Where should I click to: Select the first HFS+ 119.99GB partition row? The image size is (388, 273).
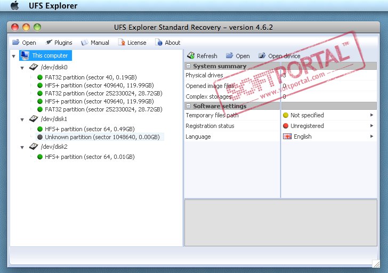coord(99,85)
